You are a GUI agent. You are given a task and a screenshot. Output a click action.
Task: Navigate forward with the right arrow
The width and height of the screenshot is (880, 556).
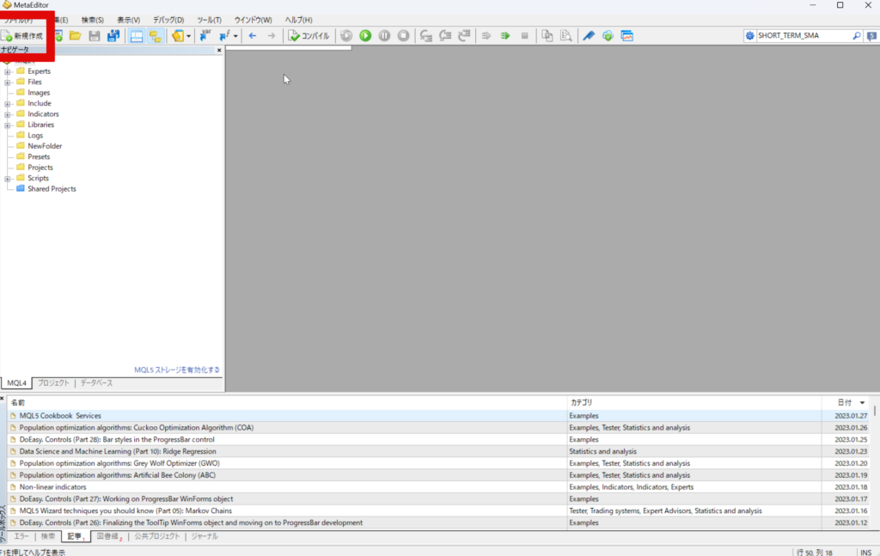point(272,36)
